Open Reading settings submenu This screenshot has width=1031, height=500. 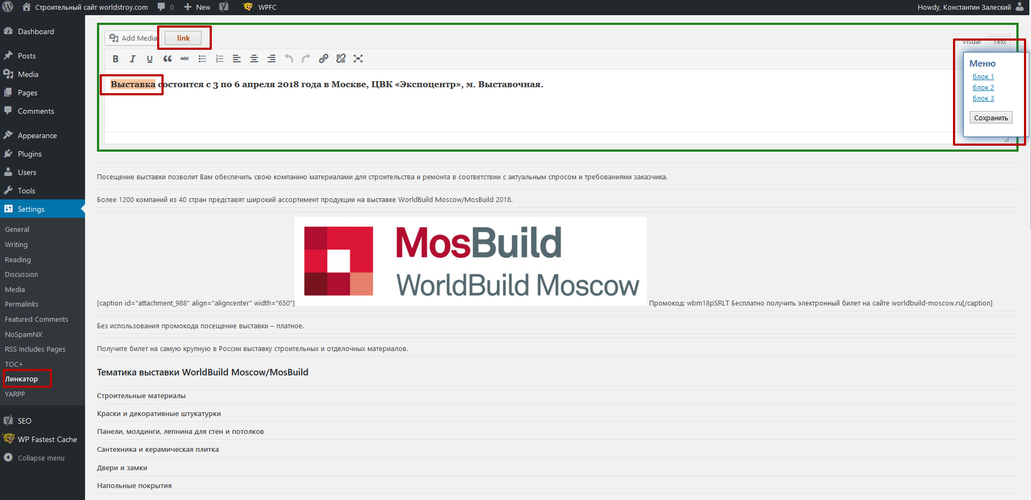coord(18,260)
